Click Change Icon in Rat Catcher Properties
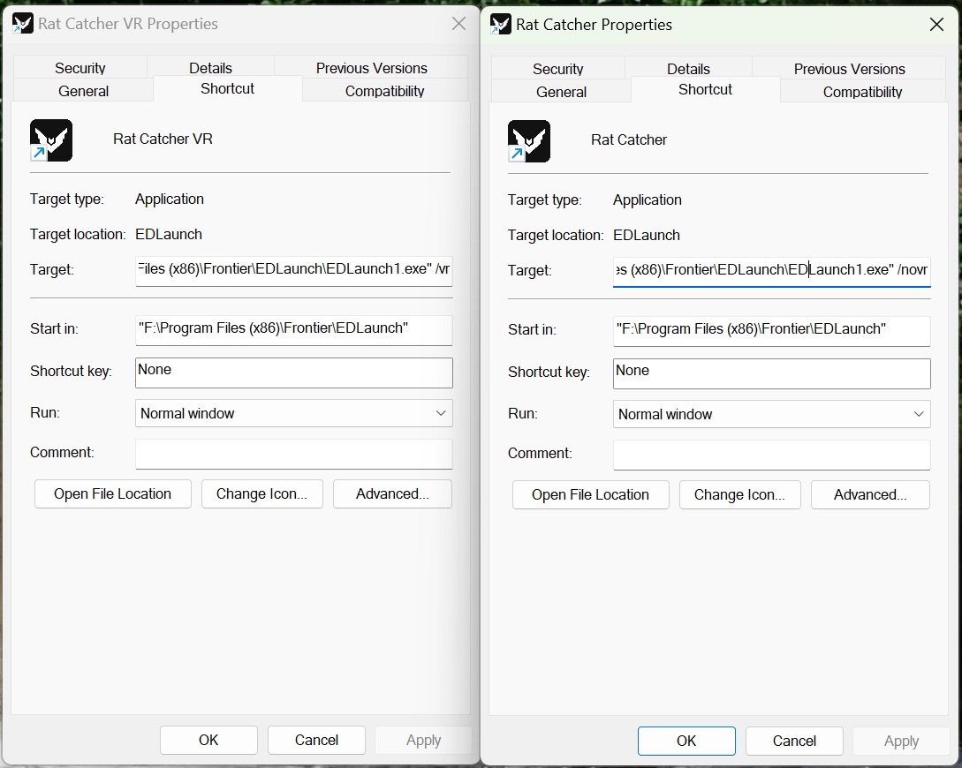Screen dimensions: 962x768 (740, 494)
